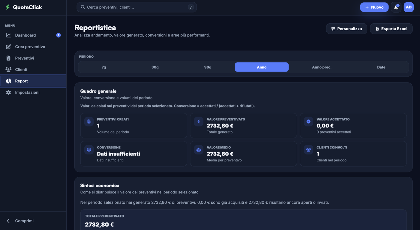Click the Preventivi creati document icon
This screenshot has height=230, width=420.
point(89,122)
